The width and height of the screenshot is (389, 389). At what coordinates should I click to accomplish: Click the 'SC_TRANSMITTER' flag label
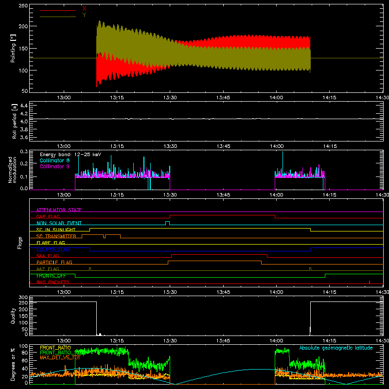point(56,236)
